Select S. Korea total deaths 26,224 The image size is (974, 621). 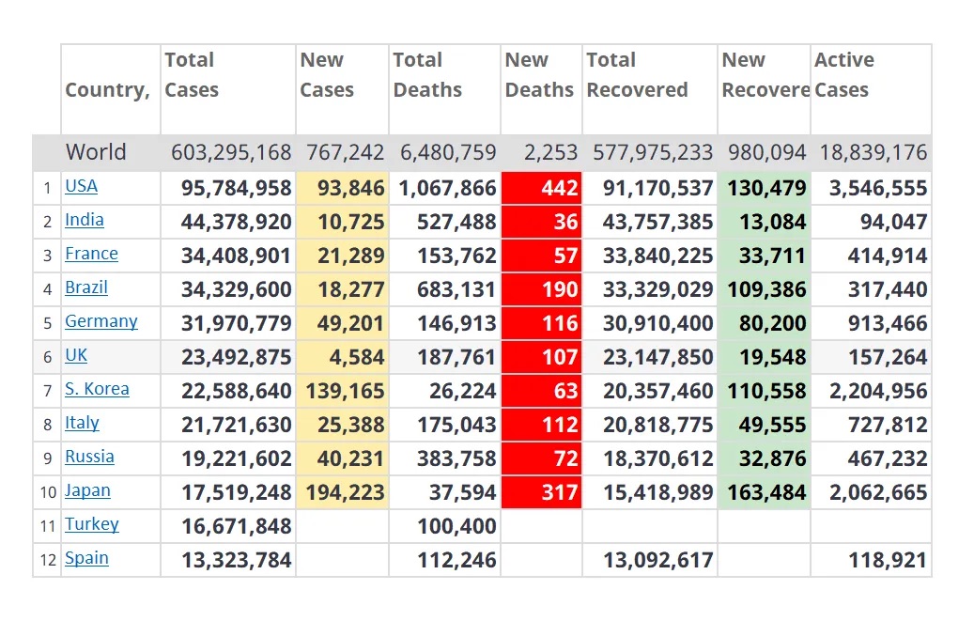point(463,392)
